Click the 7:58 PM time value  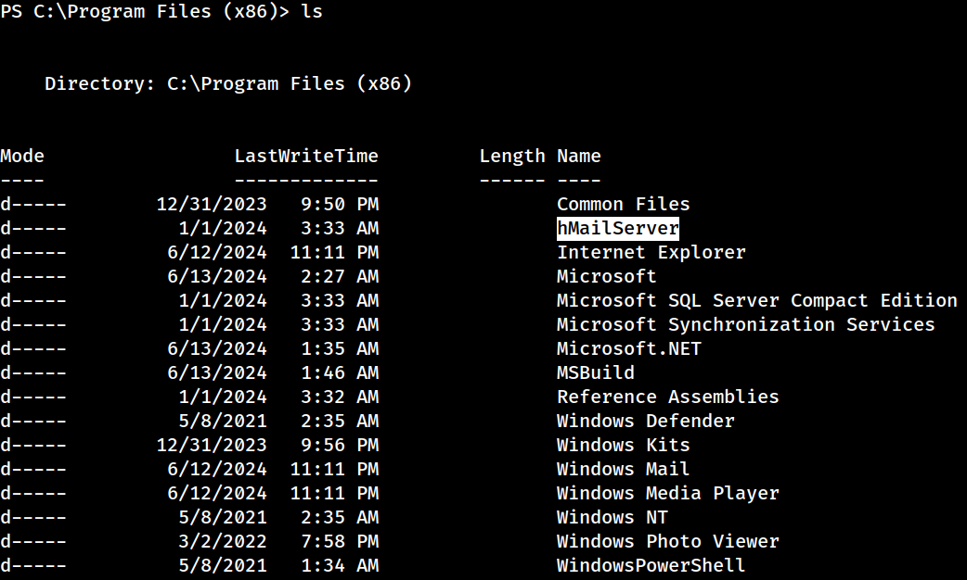click(340, 541)
